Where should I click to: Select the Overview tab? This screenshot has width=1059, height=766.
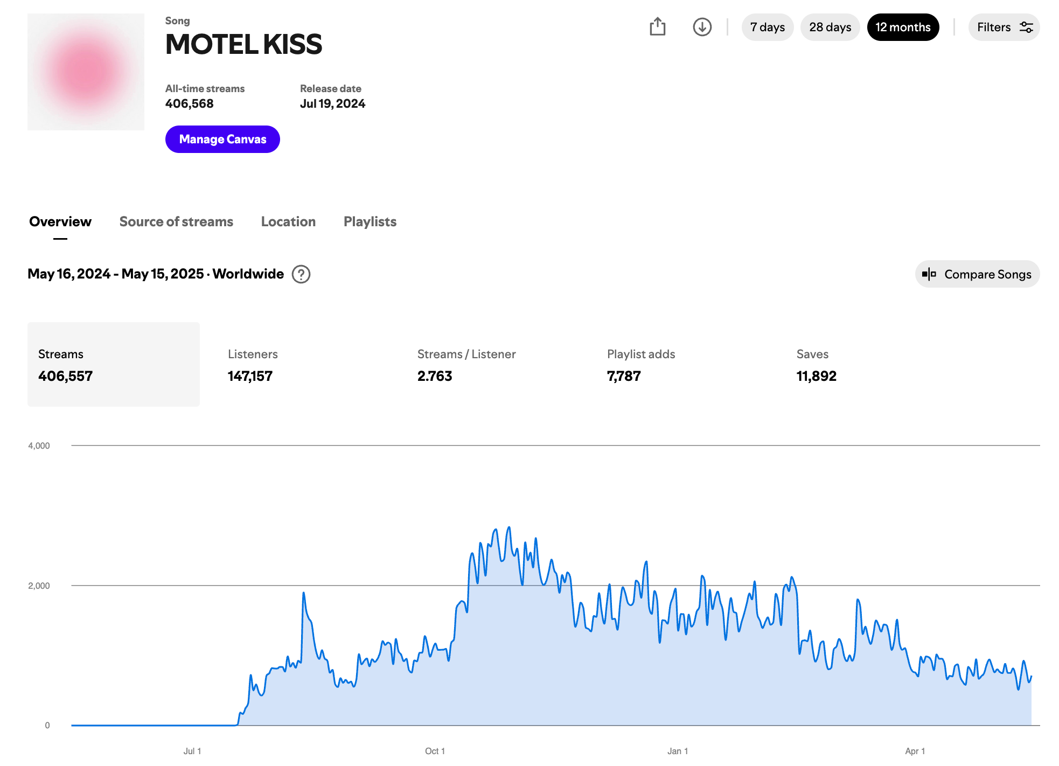click(60, 222)
